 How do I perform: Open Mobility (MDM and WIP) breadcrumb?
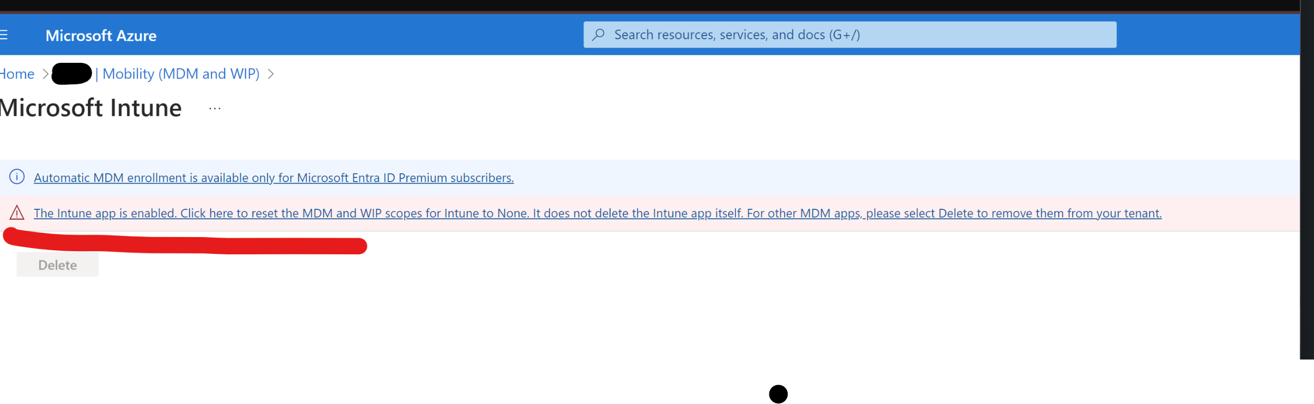pos(181,74)
